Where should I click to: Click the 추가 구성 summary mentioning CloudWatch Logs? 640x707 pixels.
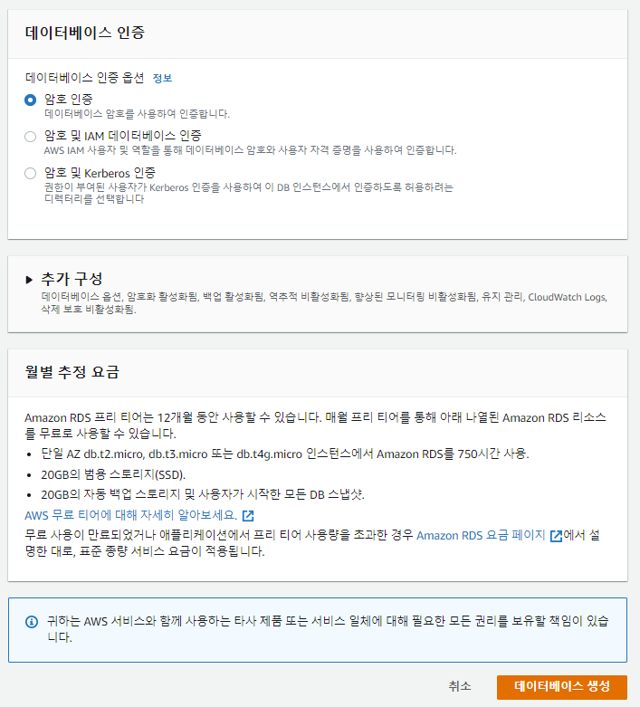(x=324, y=303)
